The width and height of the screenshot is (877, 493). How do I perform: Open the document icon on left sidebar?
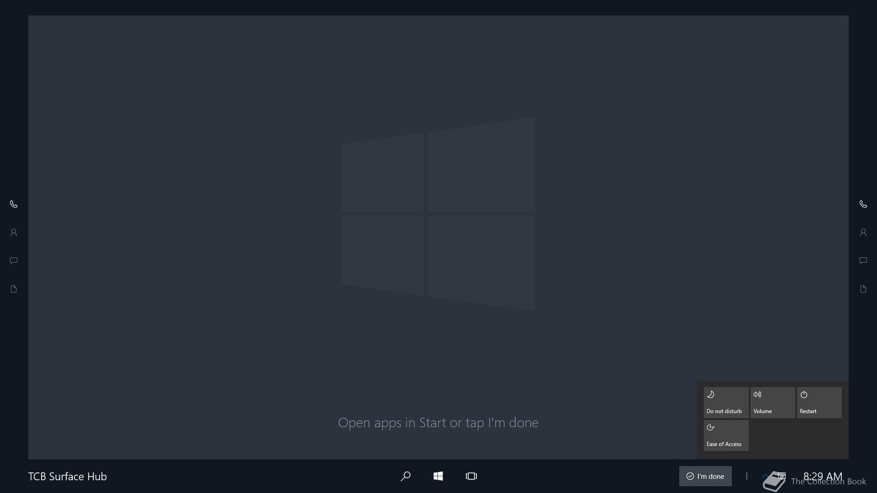tap(14, 289)
